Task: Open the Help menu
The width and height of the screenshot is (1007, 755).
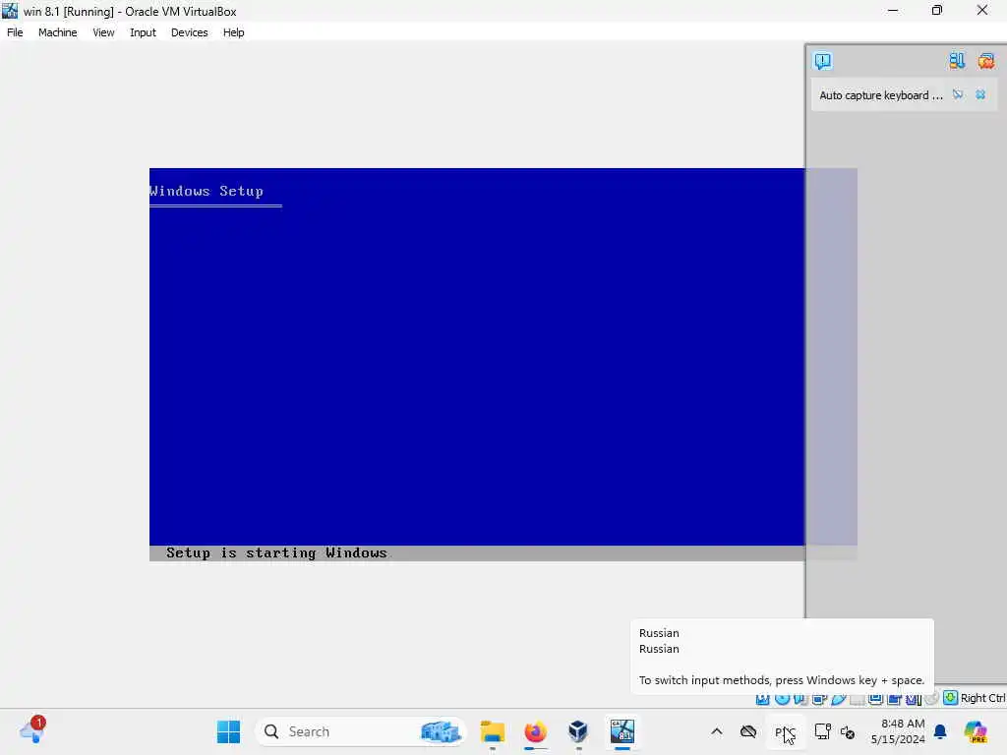Action: coord(234,32)
